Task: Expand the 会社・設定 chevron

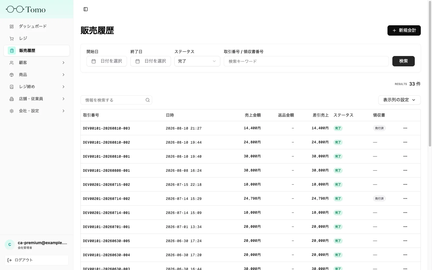Action: point(63,111)
